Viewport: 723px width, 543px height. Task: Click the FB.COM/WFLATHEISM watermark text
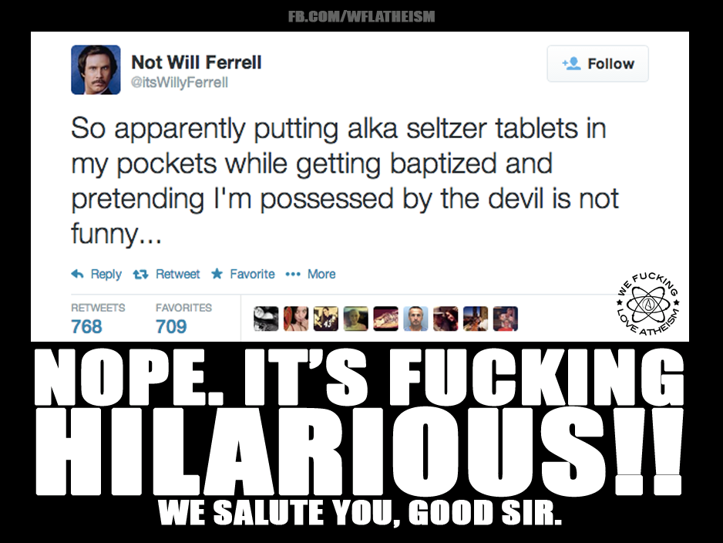pos(361,17)
